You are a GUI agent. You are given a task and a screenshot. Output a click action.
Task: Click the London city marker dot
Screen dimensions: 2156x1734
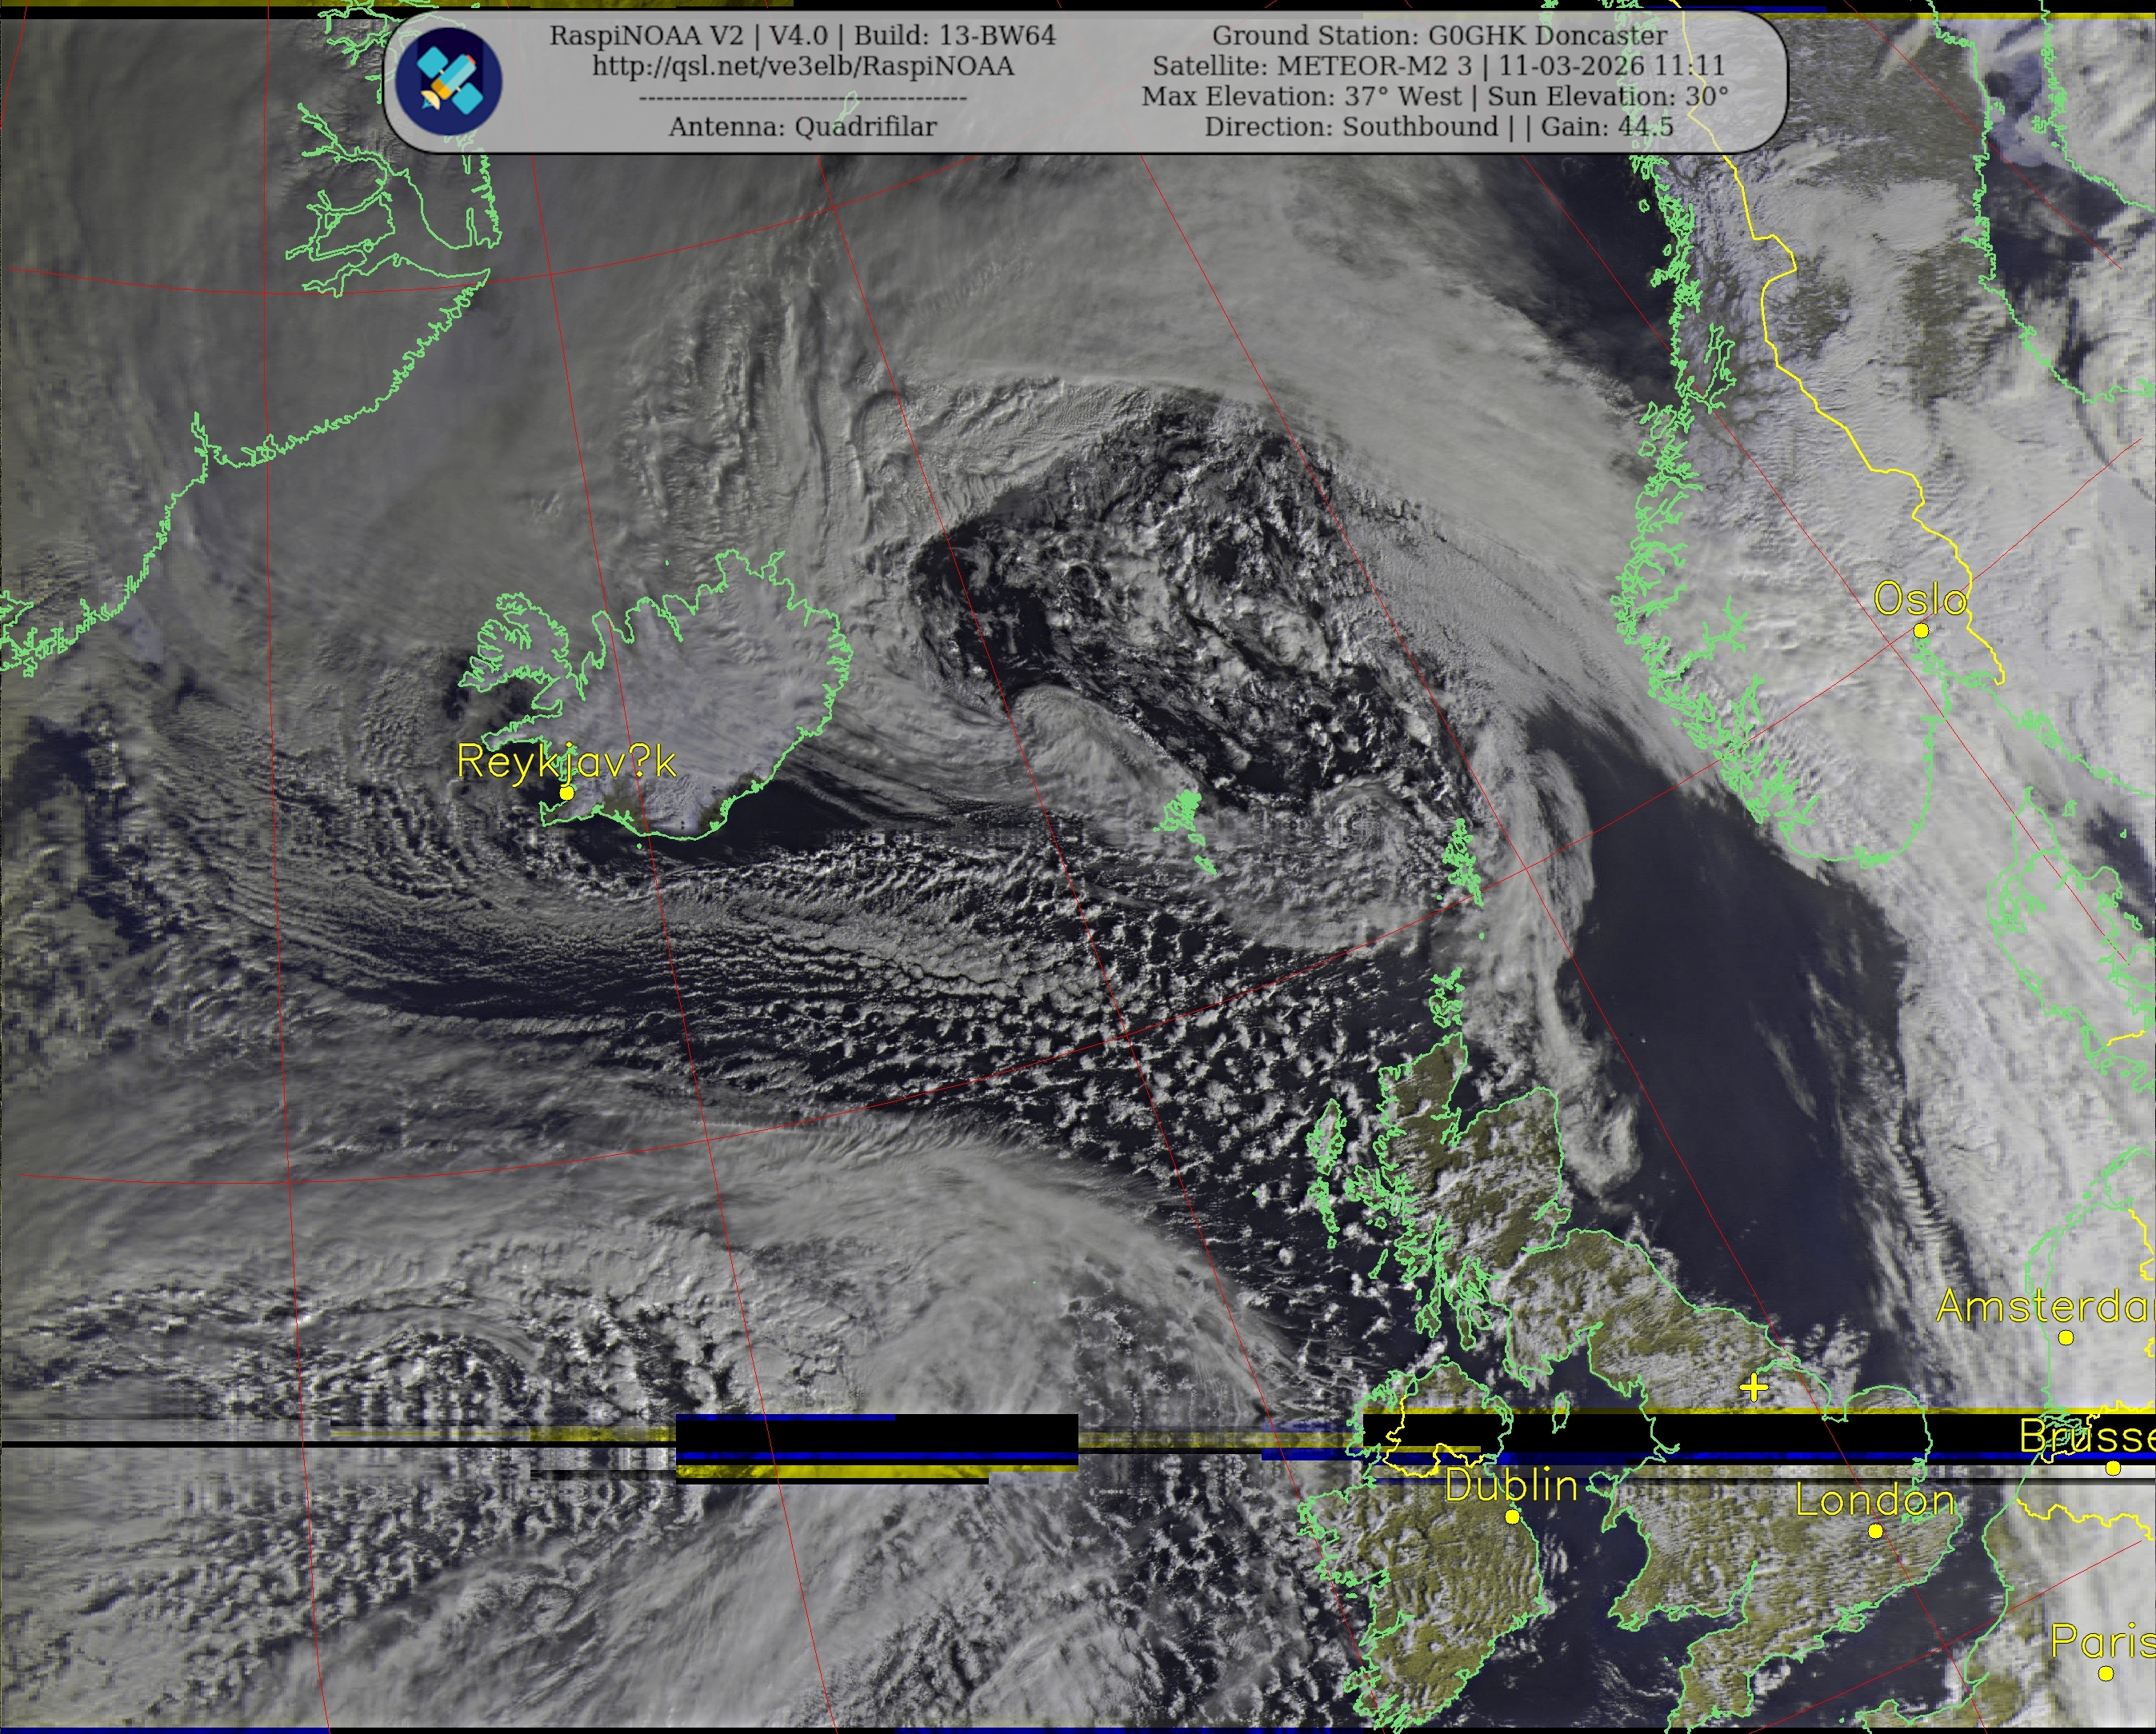click(1875, 1531)
